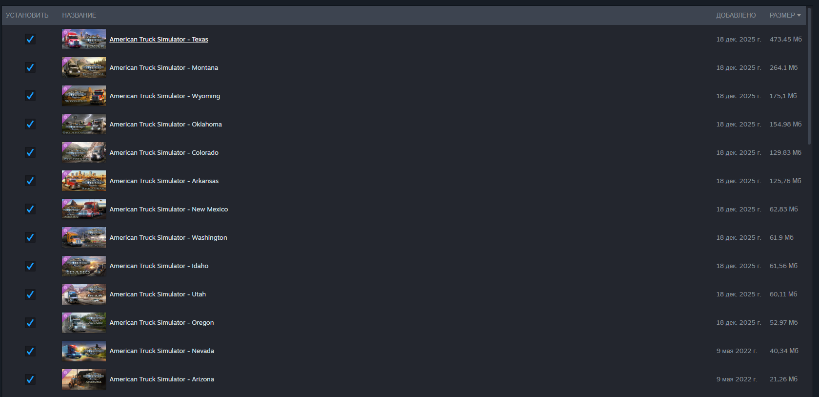Open American Truck Simulator - Texas link
Screen dimensions: 819x397
click(159, 39)
